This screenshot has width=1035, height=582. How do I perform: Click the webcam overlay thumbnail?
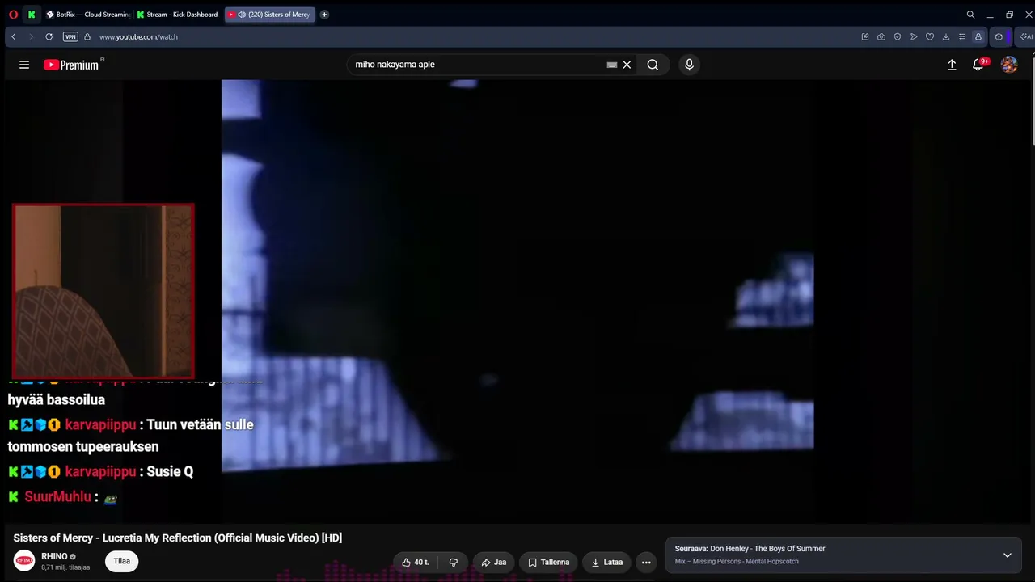103,291
